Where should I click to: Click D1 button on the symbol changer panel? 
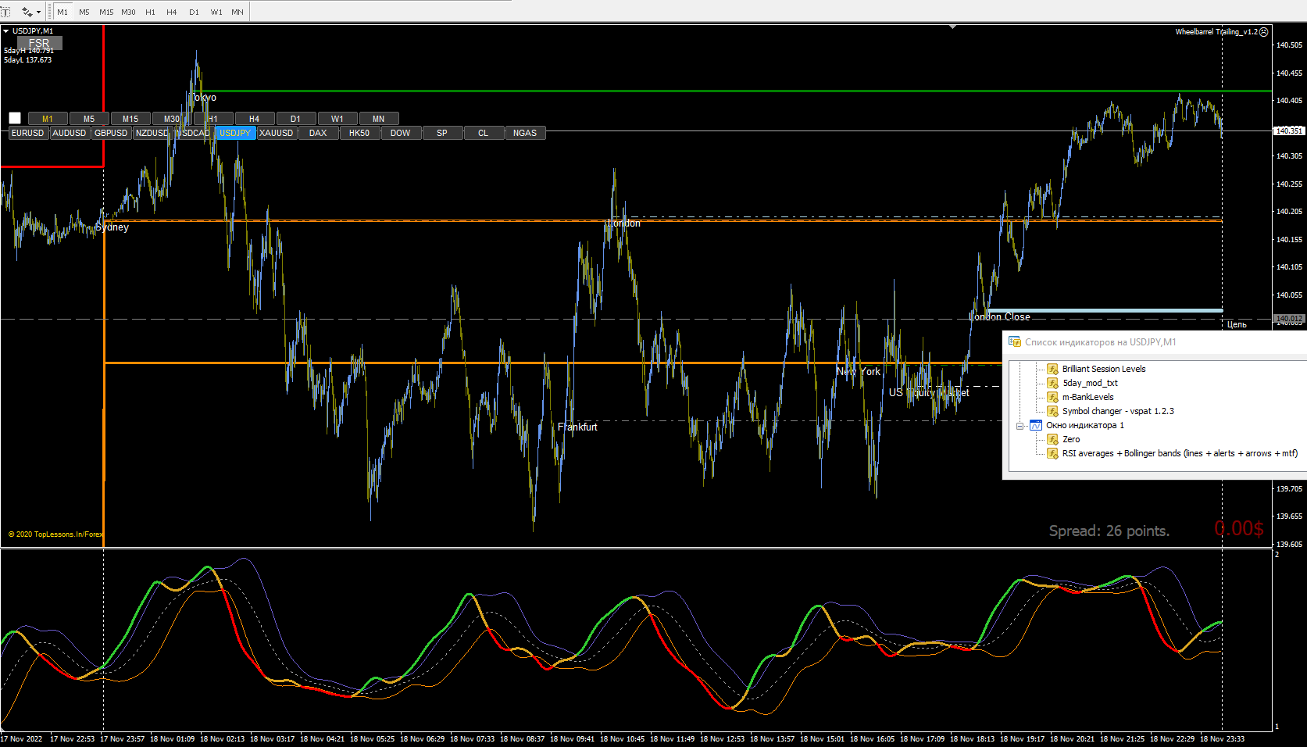coord(295,119)
